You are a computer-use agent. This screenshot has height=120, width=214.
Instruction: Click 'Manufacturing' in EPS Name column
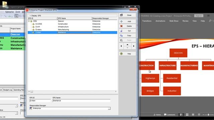point(64,30)
